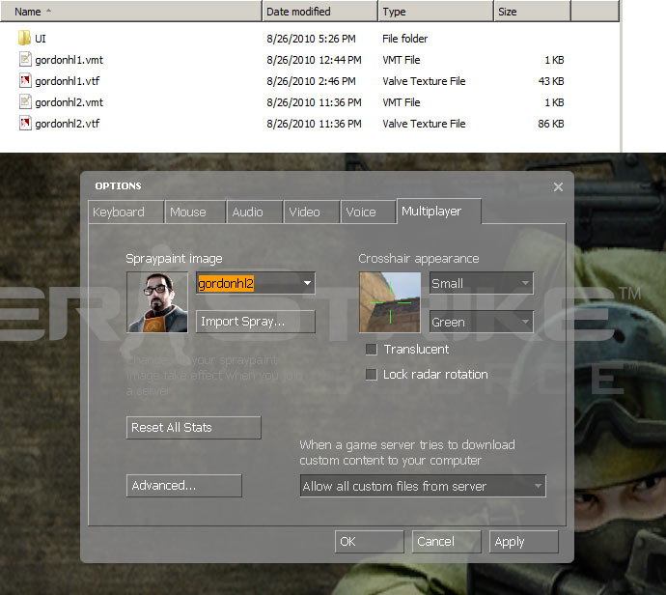Expand the custom files from server dropdown
This screenshot has width=666, height=595.
538,487
